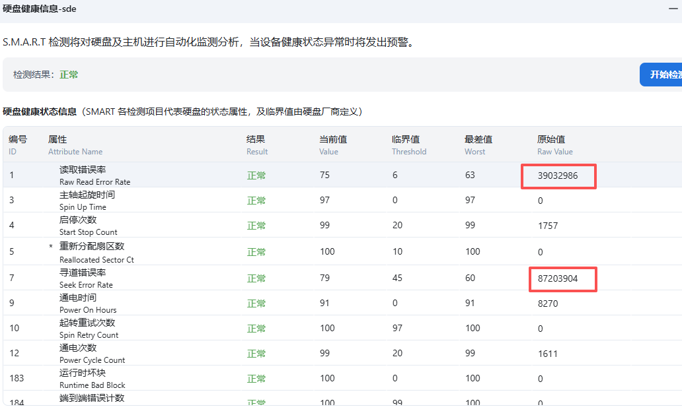The height and width of the screenshot is (415, 682).
Task: Click the asterisk beside 重新分配扇区数
Action: click(51, 247)
